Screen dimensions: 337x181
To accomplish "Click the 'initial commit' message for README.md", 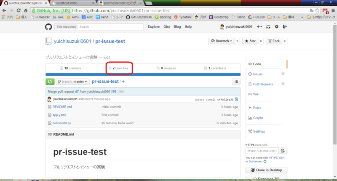I will (111, 107).
